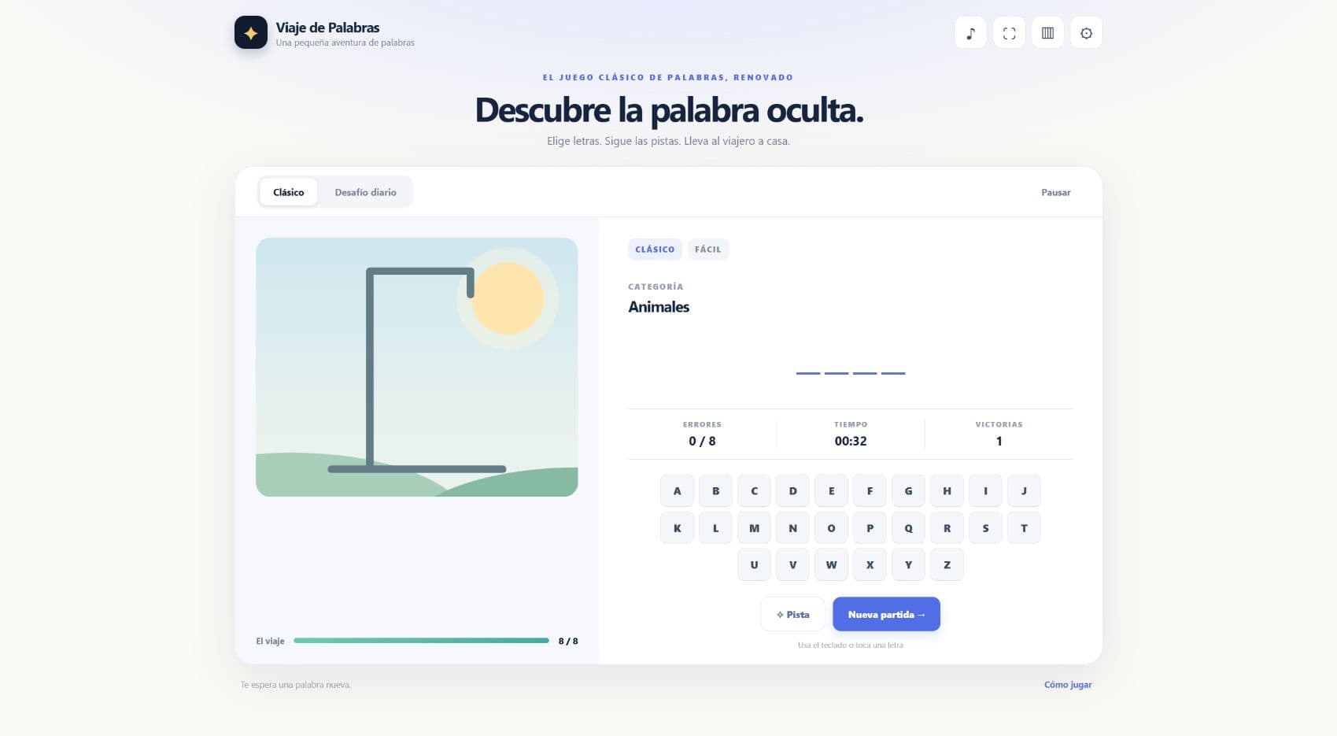Screen dimensions: 1337x736
Task: Guess the letter R key
Action: [x=947, y=527]
